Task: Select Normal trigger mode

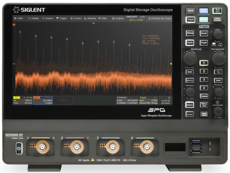Action: tap(204, 33)
